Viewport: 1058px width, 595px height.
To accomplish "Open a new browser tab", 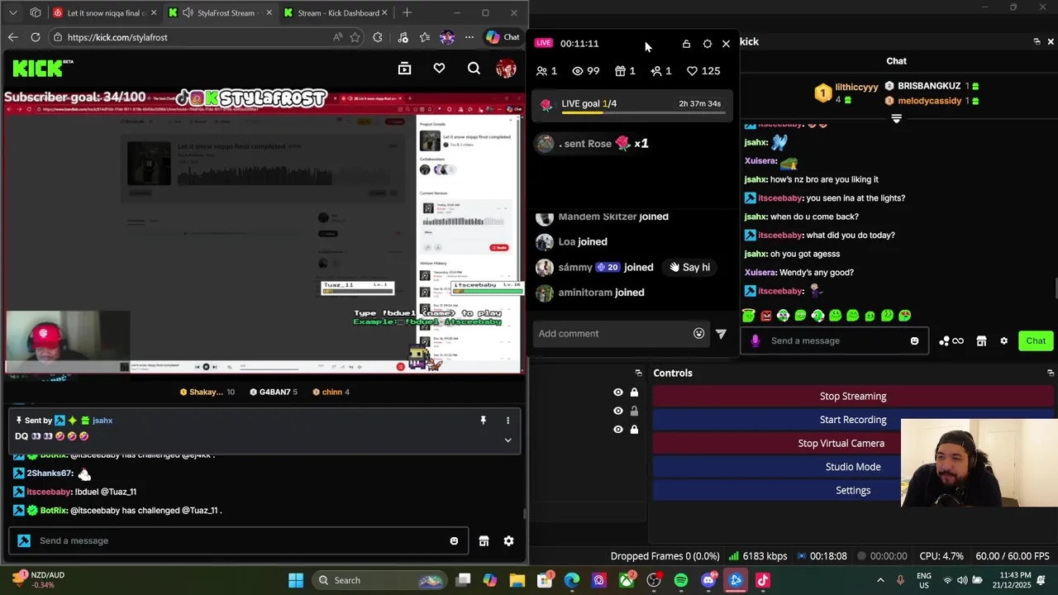I will coord(407,12).
